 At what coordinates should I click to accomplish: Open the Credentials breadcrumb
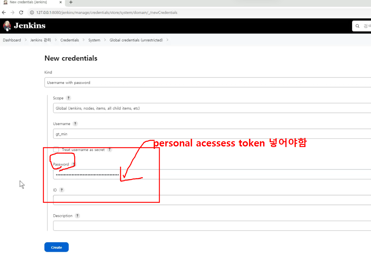click(x=70, y=40)
